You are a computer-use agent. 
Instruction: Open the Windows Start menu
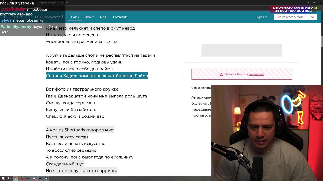tap(3, 178)
